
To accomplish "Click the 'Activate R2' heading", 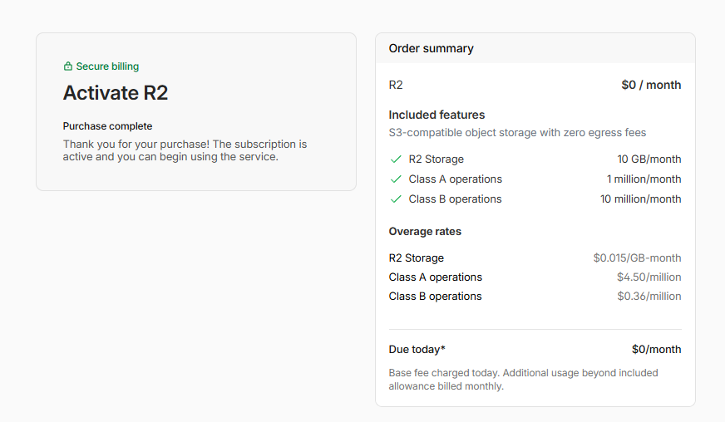I will tap(115, 92).
